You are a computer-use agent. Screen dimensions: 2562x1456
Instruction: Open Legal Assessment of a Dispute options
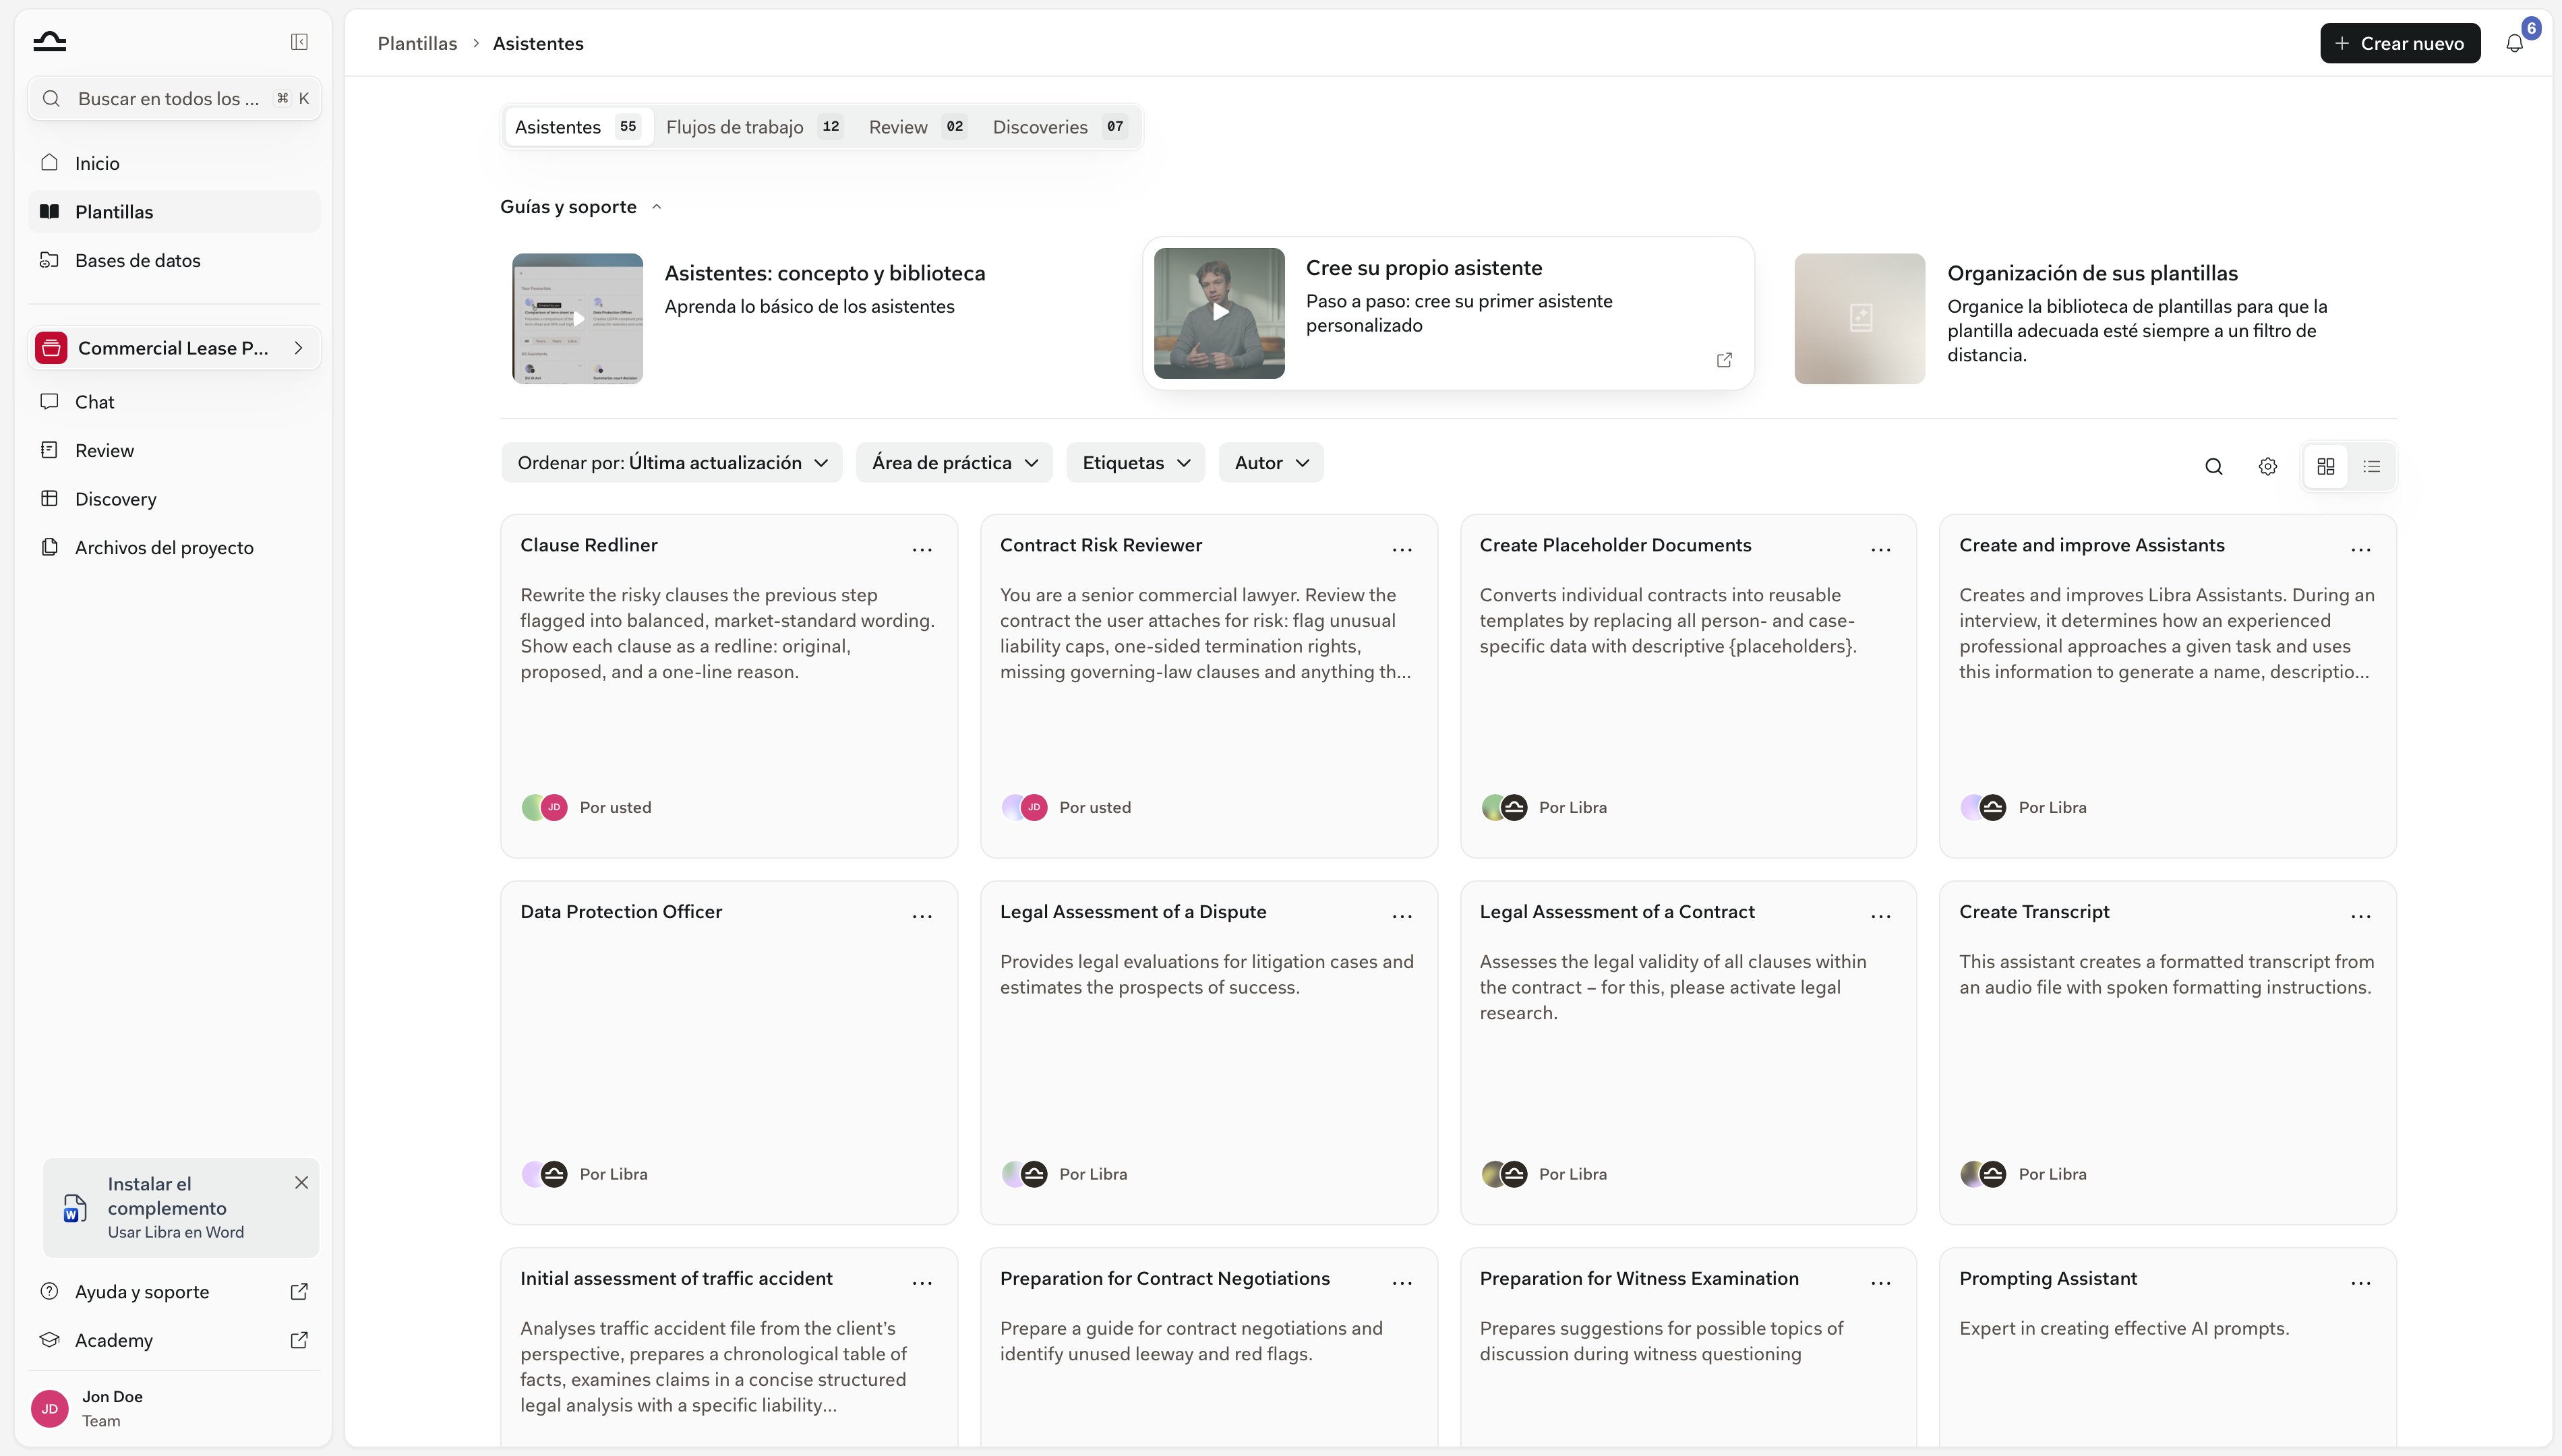pos(1402,916)
